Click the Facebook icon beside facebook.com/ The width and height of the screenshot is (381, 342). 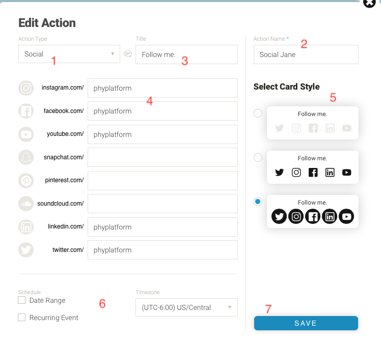click(26, 111)
